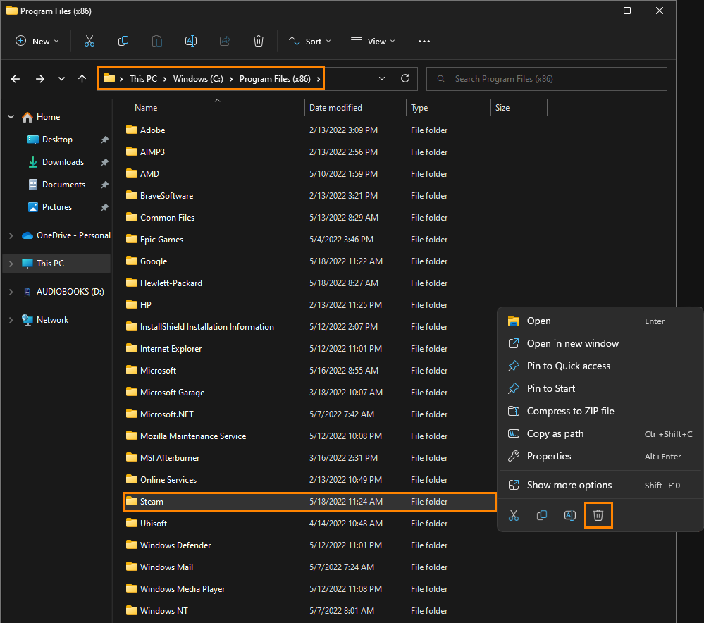Click the Paste icon in the top toolbar
The height and width of the screenshot is (623, 704).
point(157,42)
